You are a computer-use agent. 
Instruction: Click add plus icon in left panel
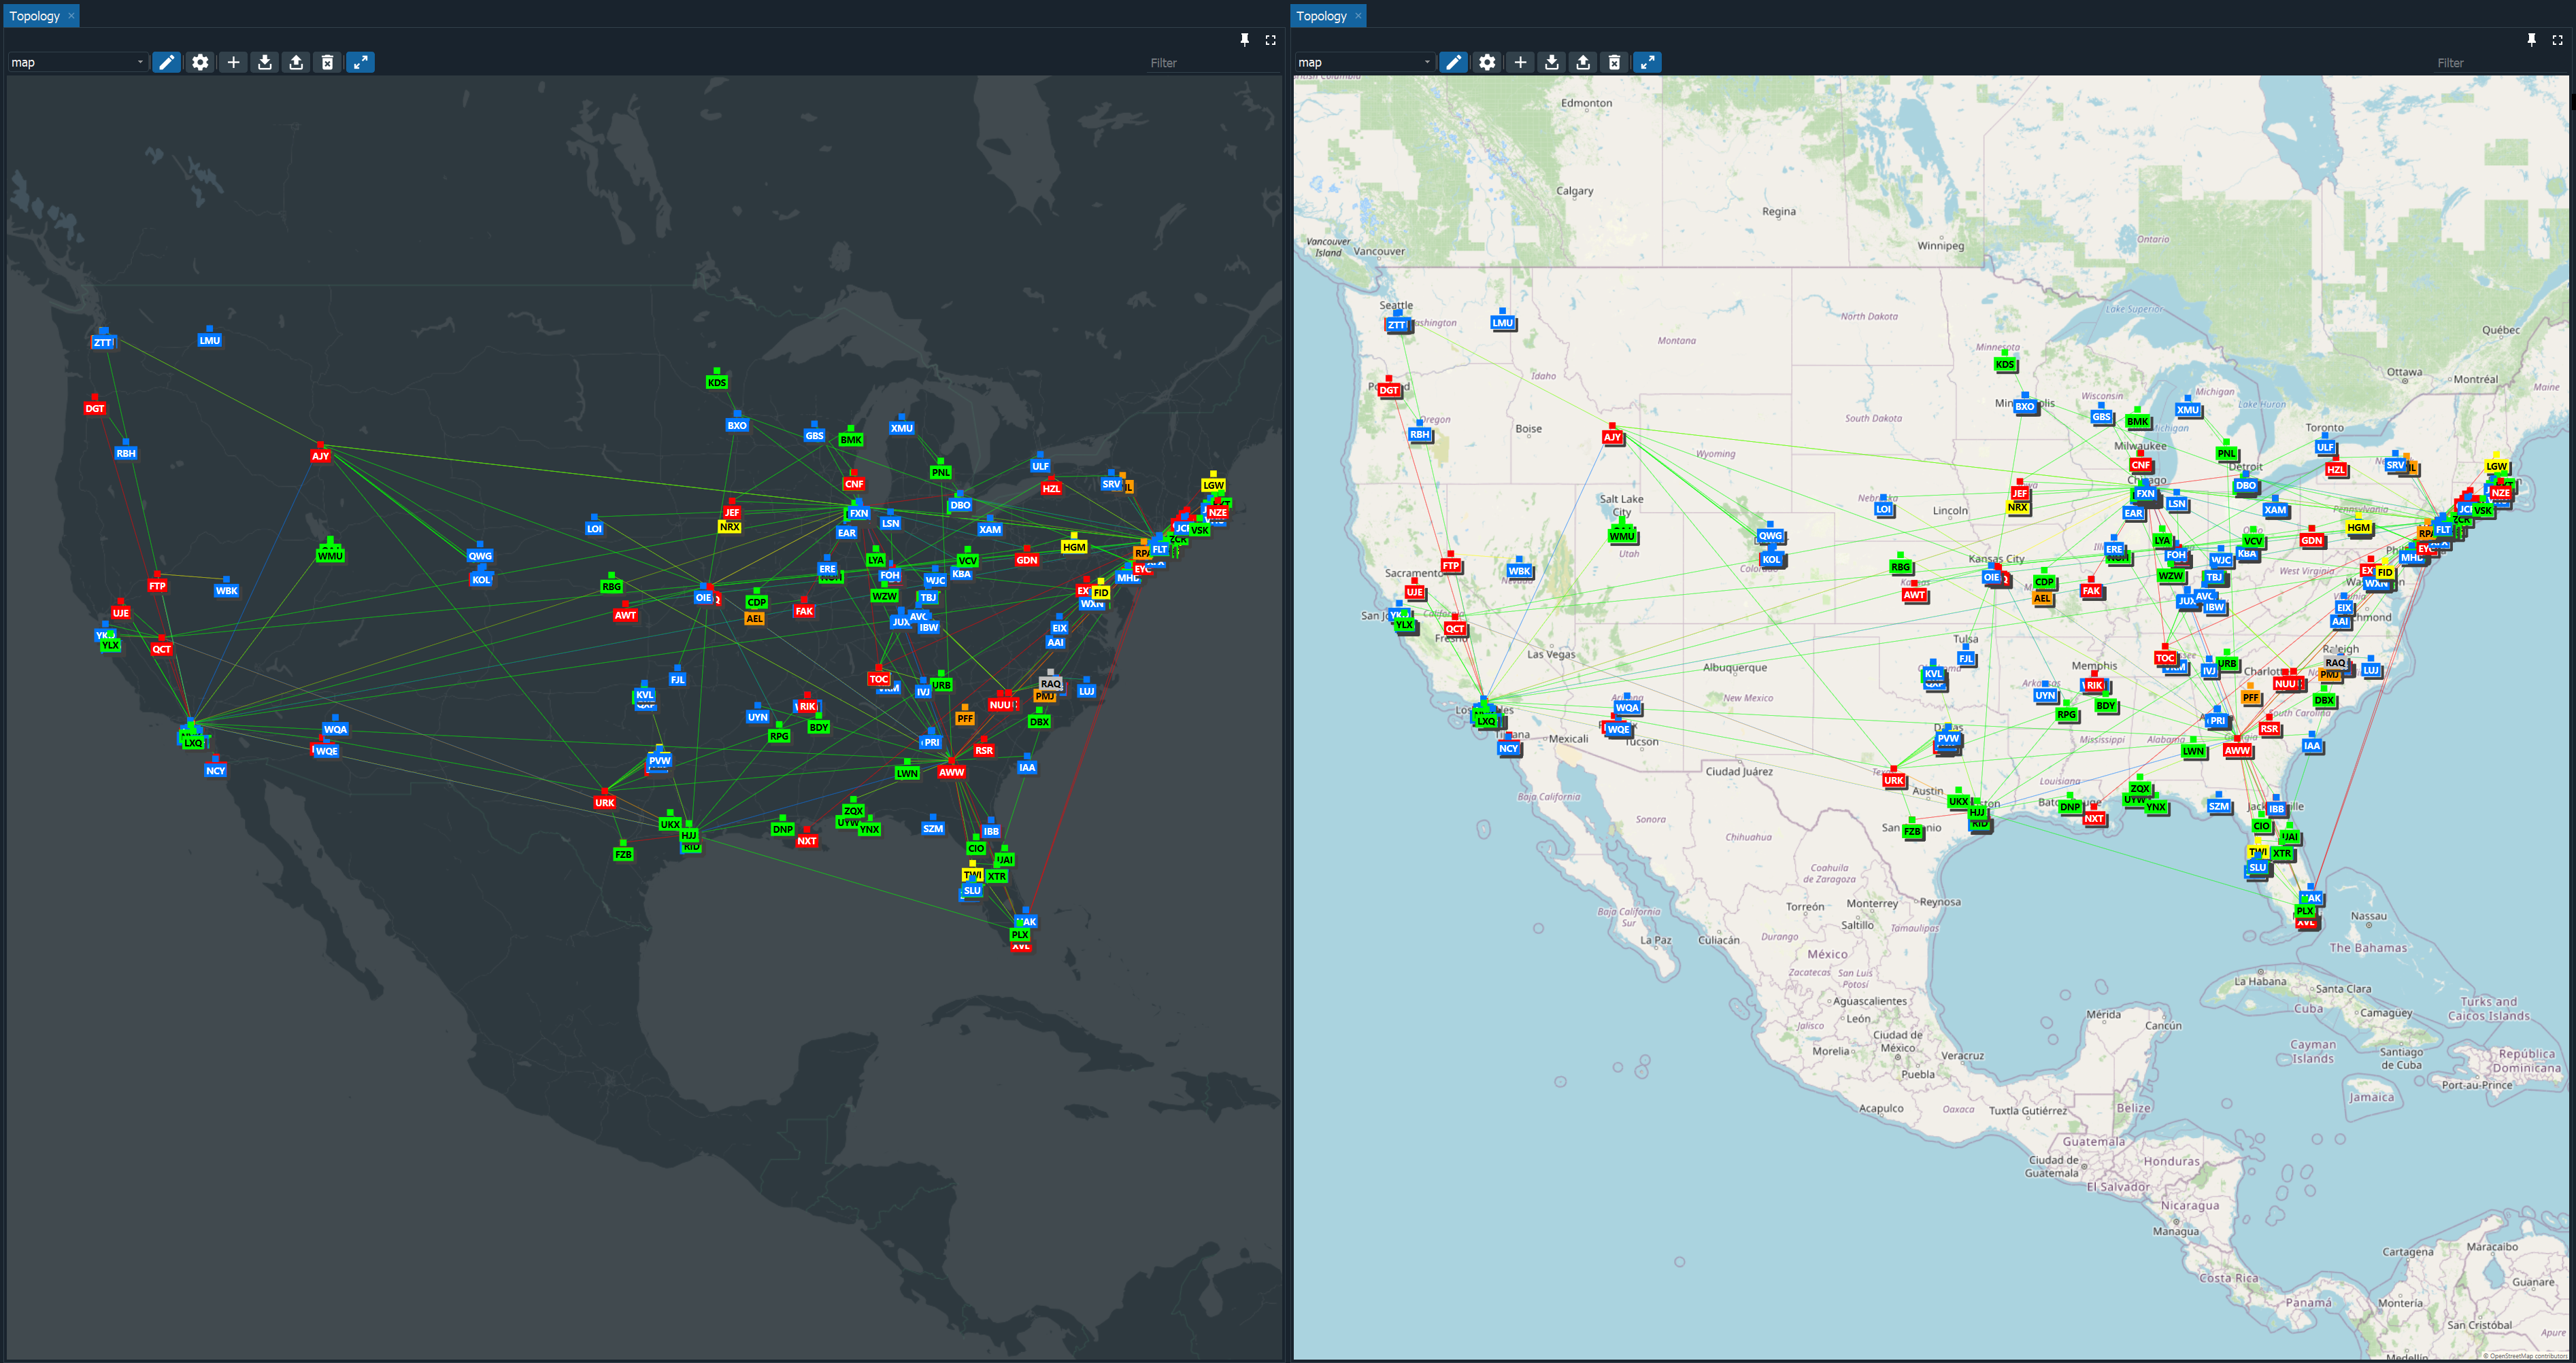233,62
